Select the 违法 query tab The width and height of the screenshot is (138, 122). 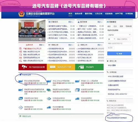[109, 26]
